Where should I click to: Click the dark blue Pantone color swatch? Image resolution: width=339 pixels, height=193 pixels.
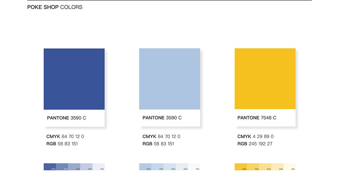click(x=74, y=79)
